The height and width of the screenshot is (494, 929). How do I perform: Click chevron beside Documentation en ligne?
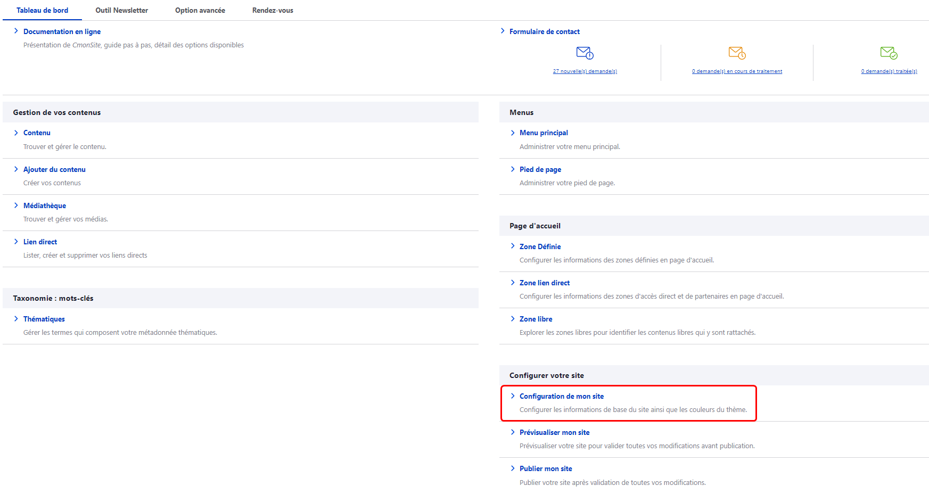click(x=16, y=31)
